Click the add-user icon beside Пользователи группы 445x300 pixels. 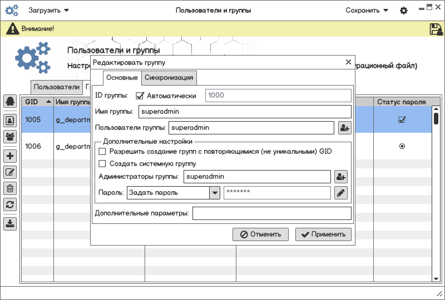click(x=344, y=128)
